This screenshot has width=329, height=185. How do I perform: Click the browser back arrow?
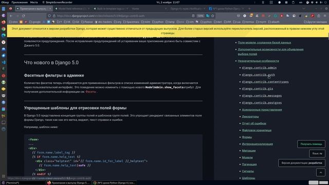click(x=11, y=16)
